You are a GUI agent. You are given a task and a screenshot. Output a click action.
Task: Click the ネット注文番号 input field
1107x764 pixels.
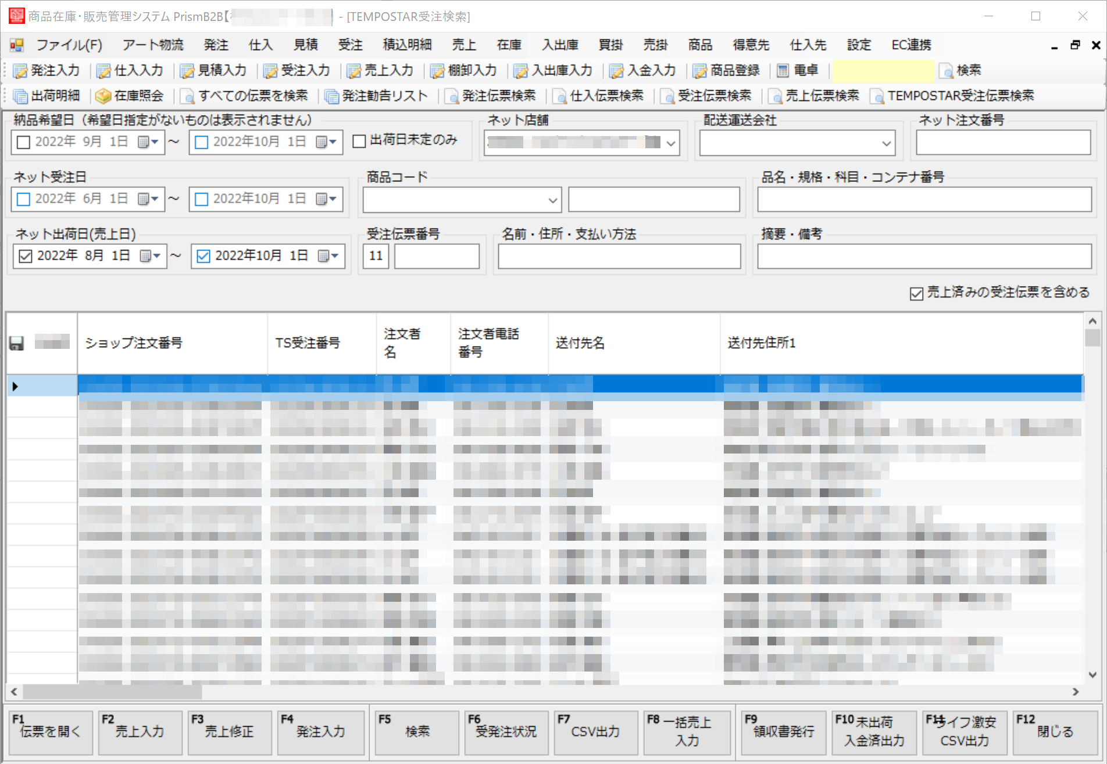click(x=1003, y=142)
